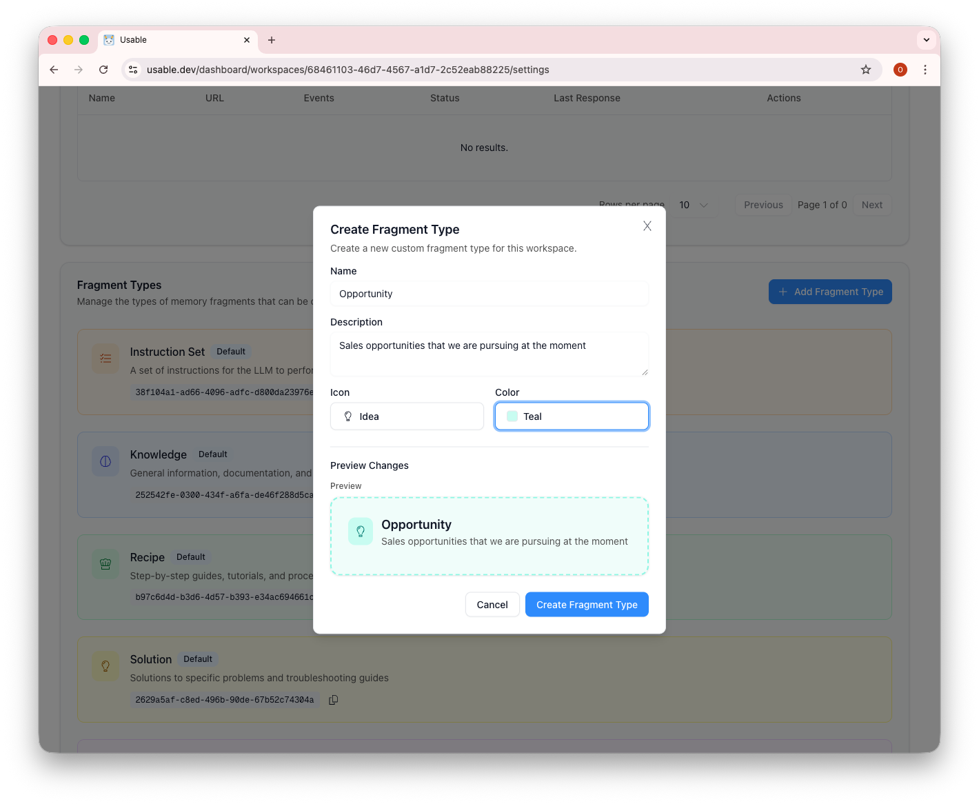Click the Name field containing Opportunity
Viewport: 979px width, 804px height.
point(489,294)
